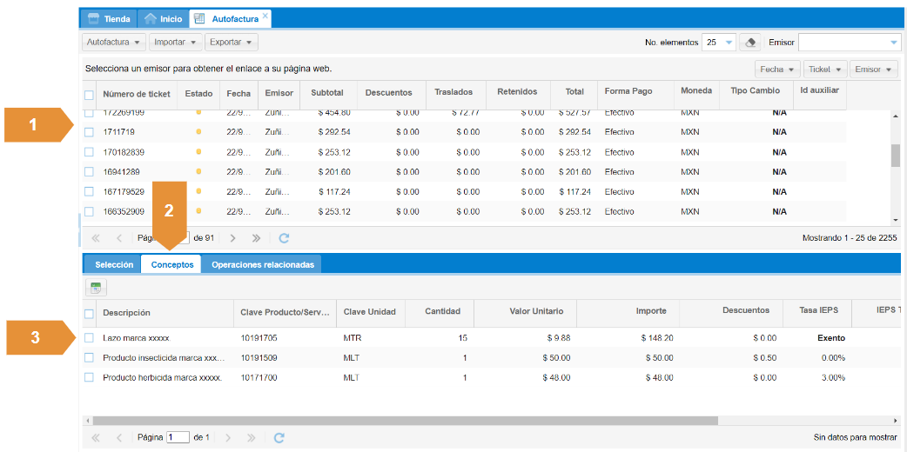Click the export to Excel icon in Conceptos

click(96, 288)
